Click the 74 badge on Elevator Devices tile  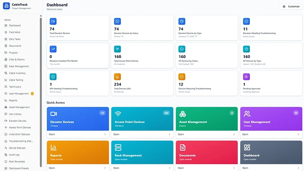(x=102, y=113)
